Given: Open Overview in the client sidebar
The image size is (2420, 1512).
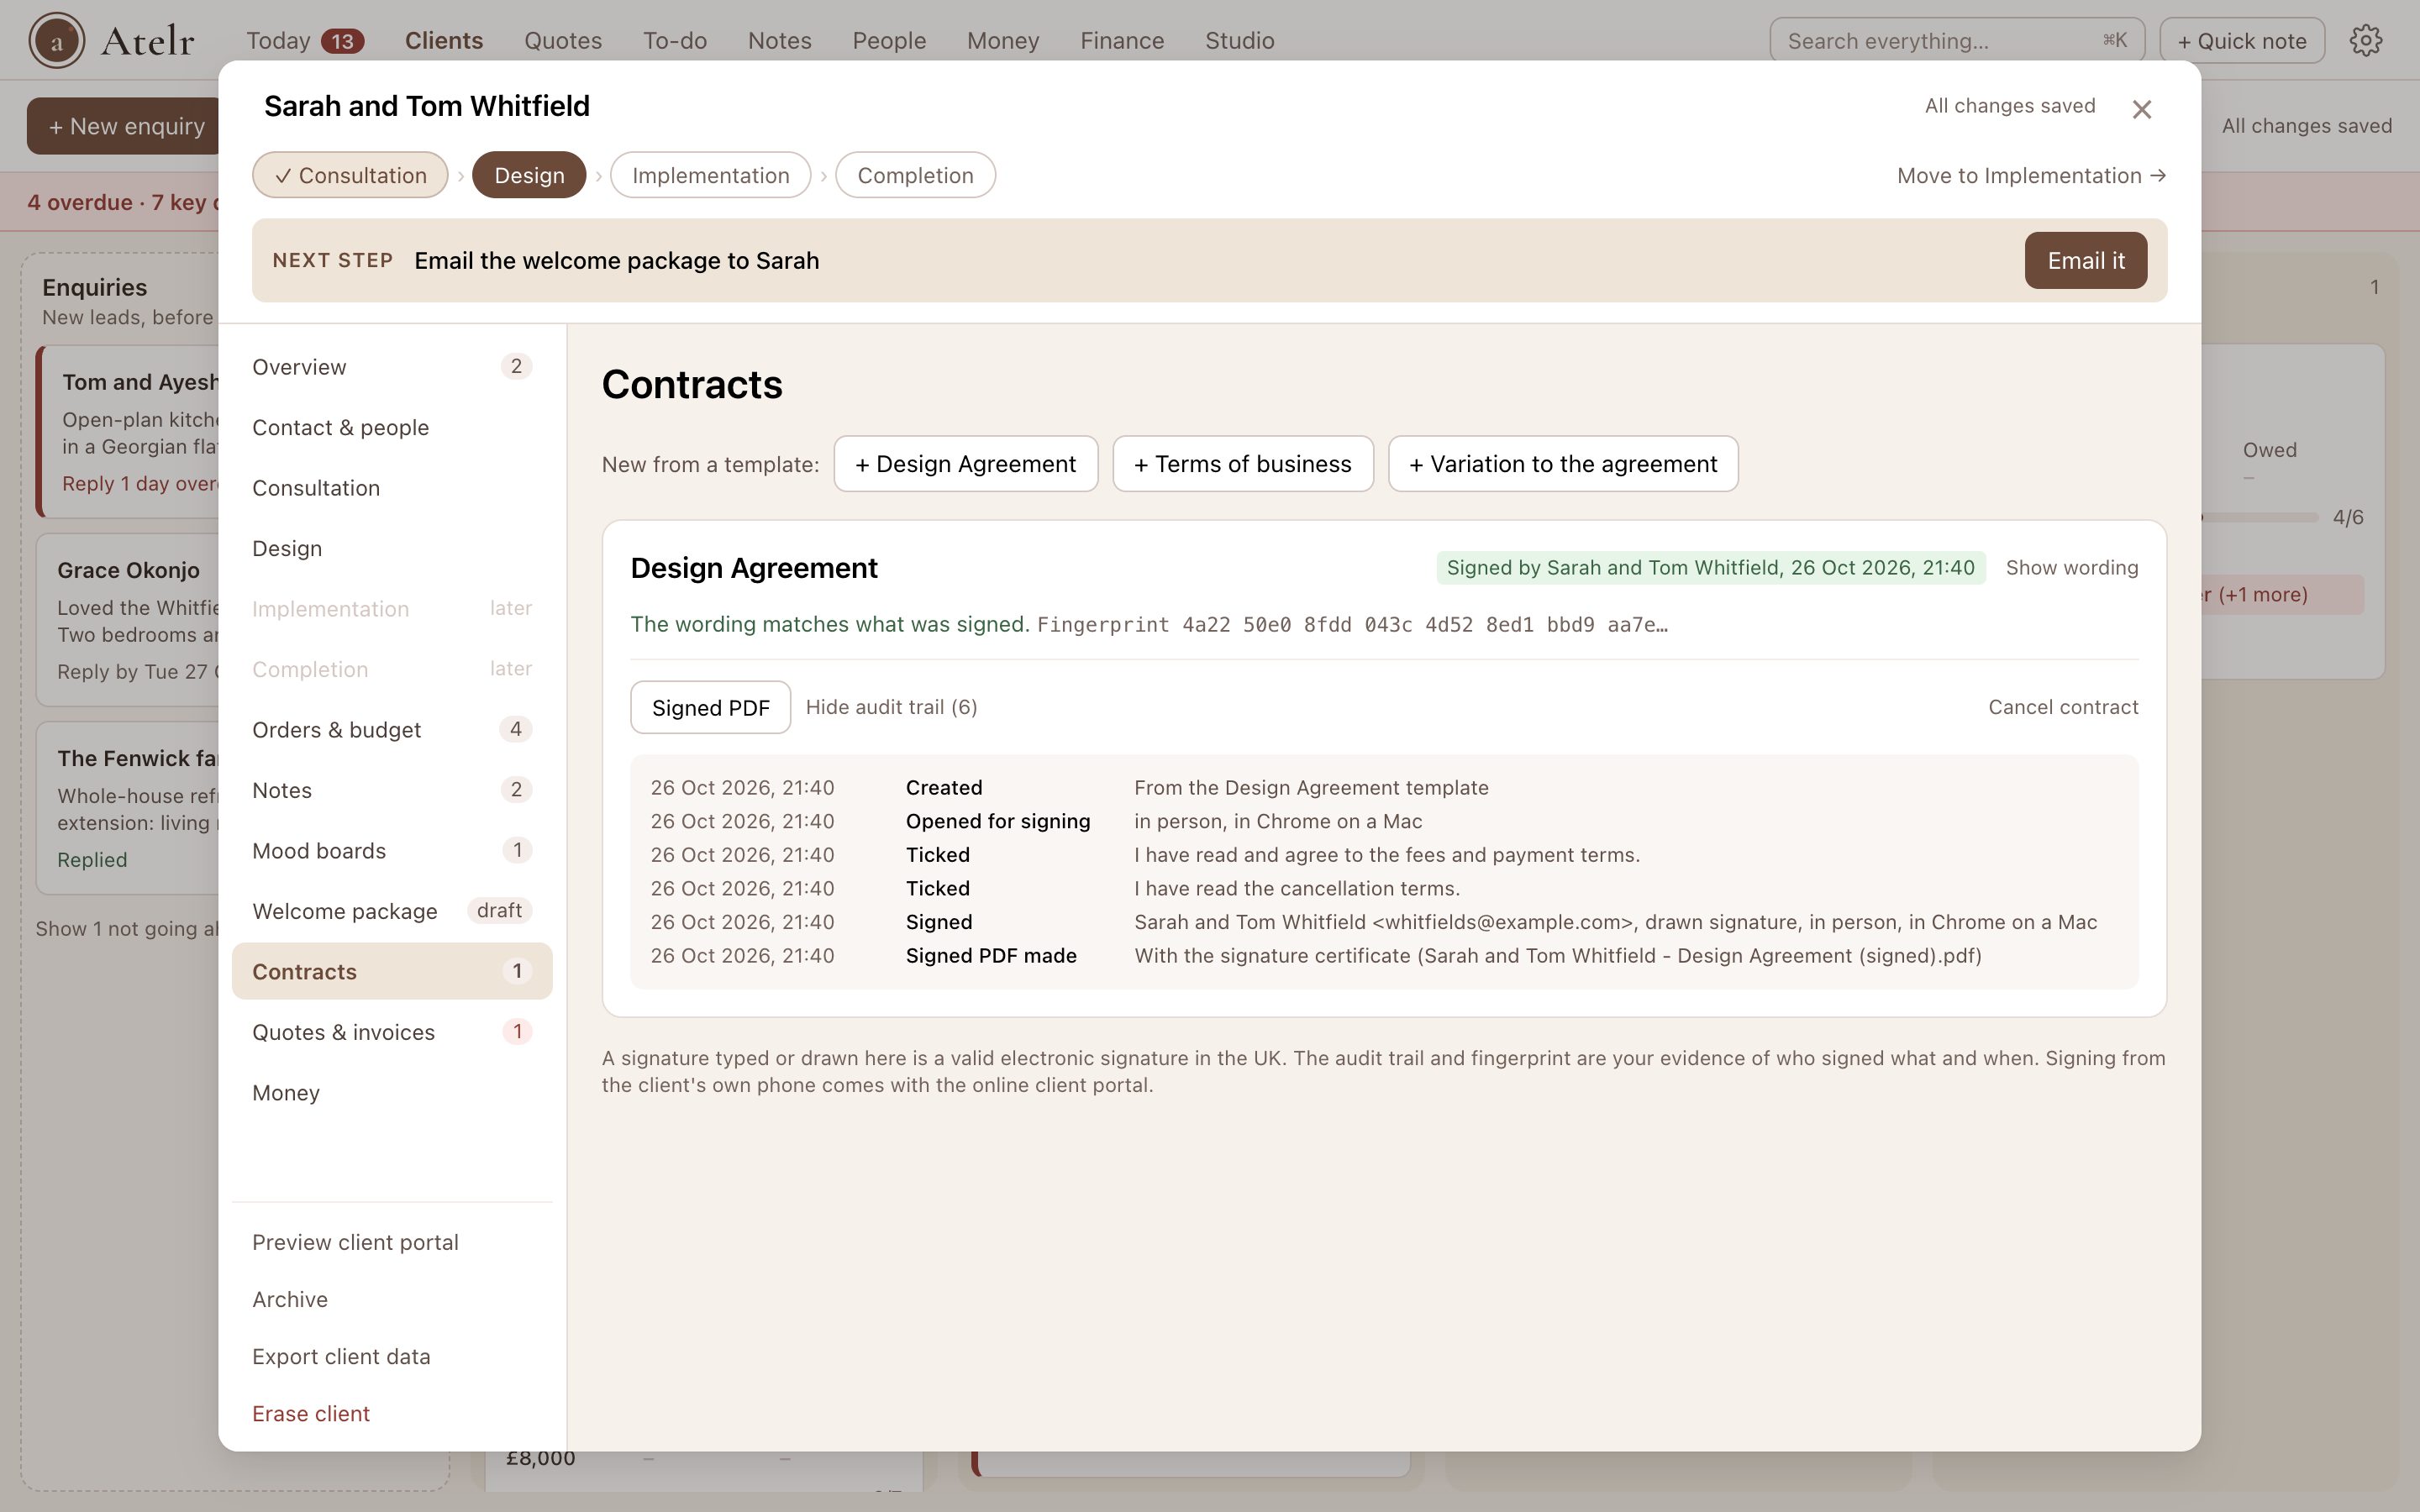Looking at the screenshot, I should (392, 367).
